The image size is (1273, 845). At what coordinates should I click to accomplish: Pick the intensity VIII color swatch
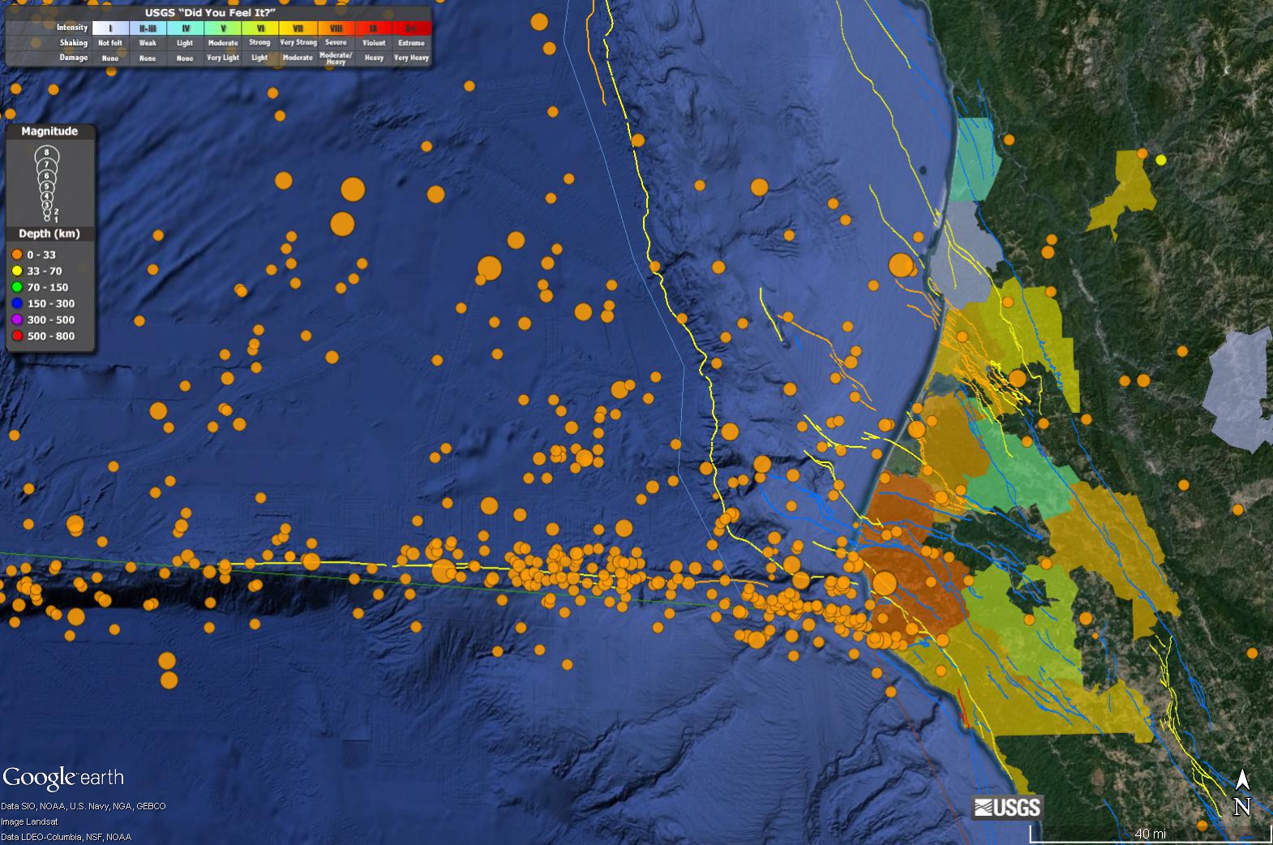tap(336, 28)
